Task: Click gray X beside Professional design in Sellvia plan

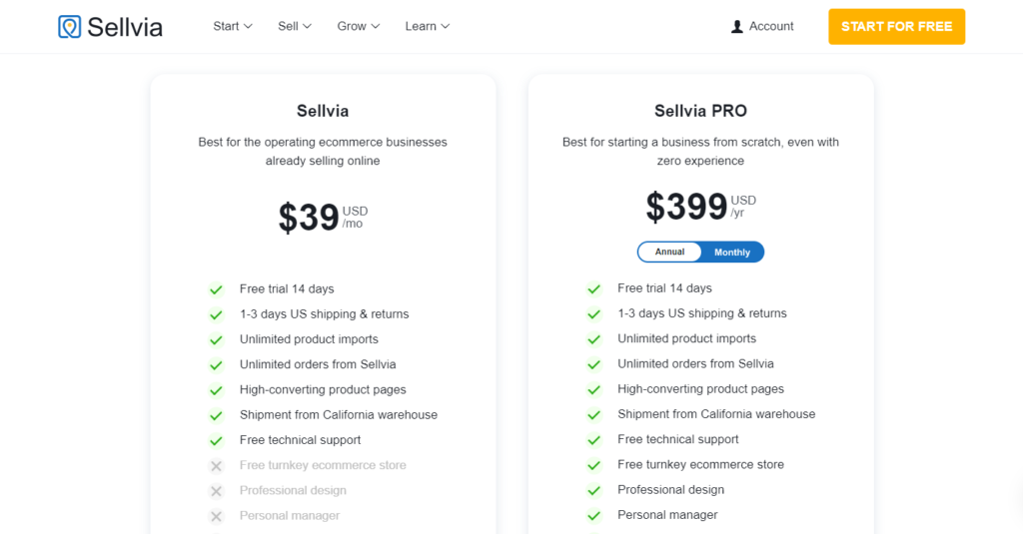Action: pos(216,491)
